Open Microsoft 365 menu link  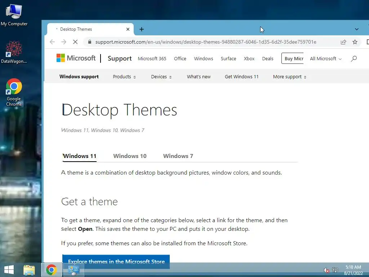(x=152, y=59)
